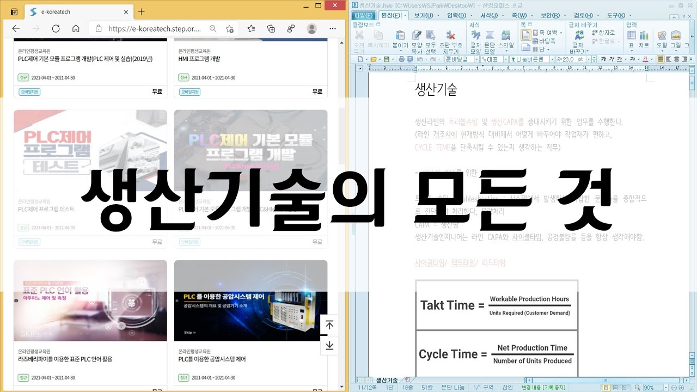
Task: Open the 도구(K) menu
Action: tap(616, 15)
